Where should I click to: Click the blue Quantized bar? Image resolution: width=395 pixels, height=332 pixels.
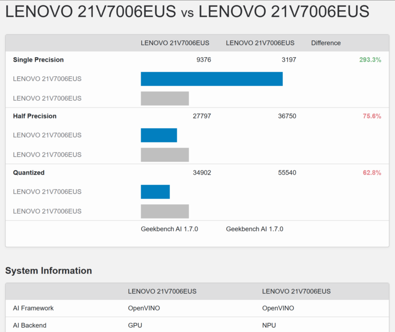[x=155, y=192]
